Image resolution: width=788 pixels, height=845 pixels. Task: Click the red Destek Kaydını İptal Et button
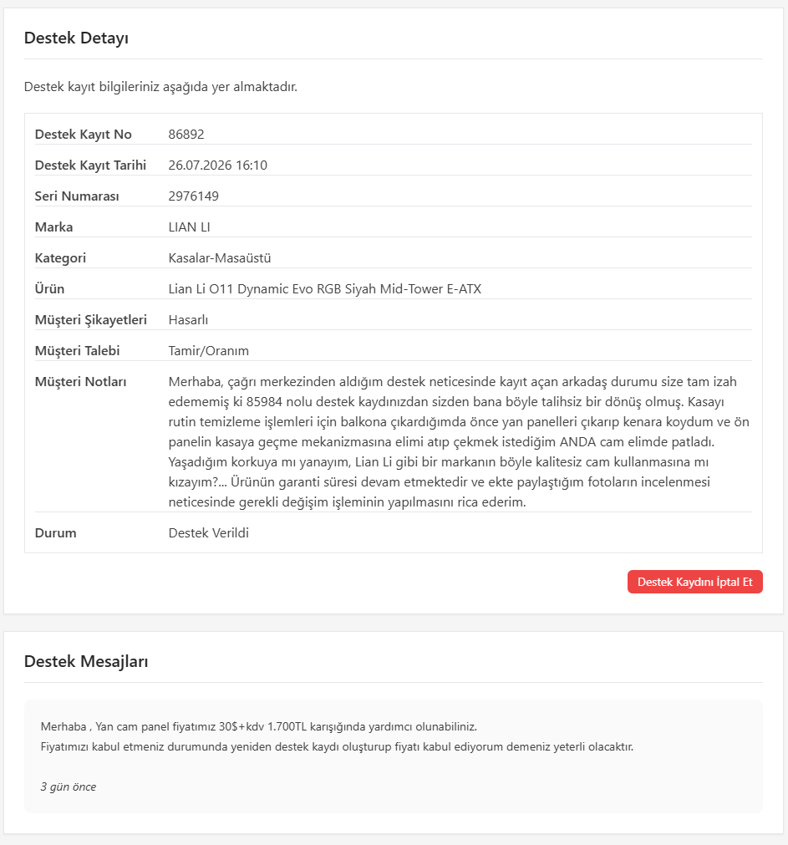click(694, 582)
